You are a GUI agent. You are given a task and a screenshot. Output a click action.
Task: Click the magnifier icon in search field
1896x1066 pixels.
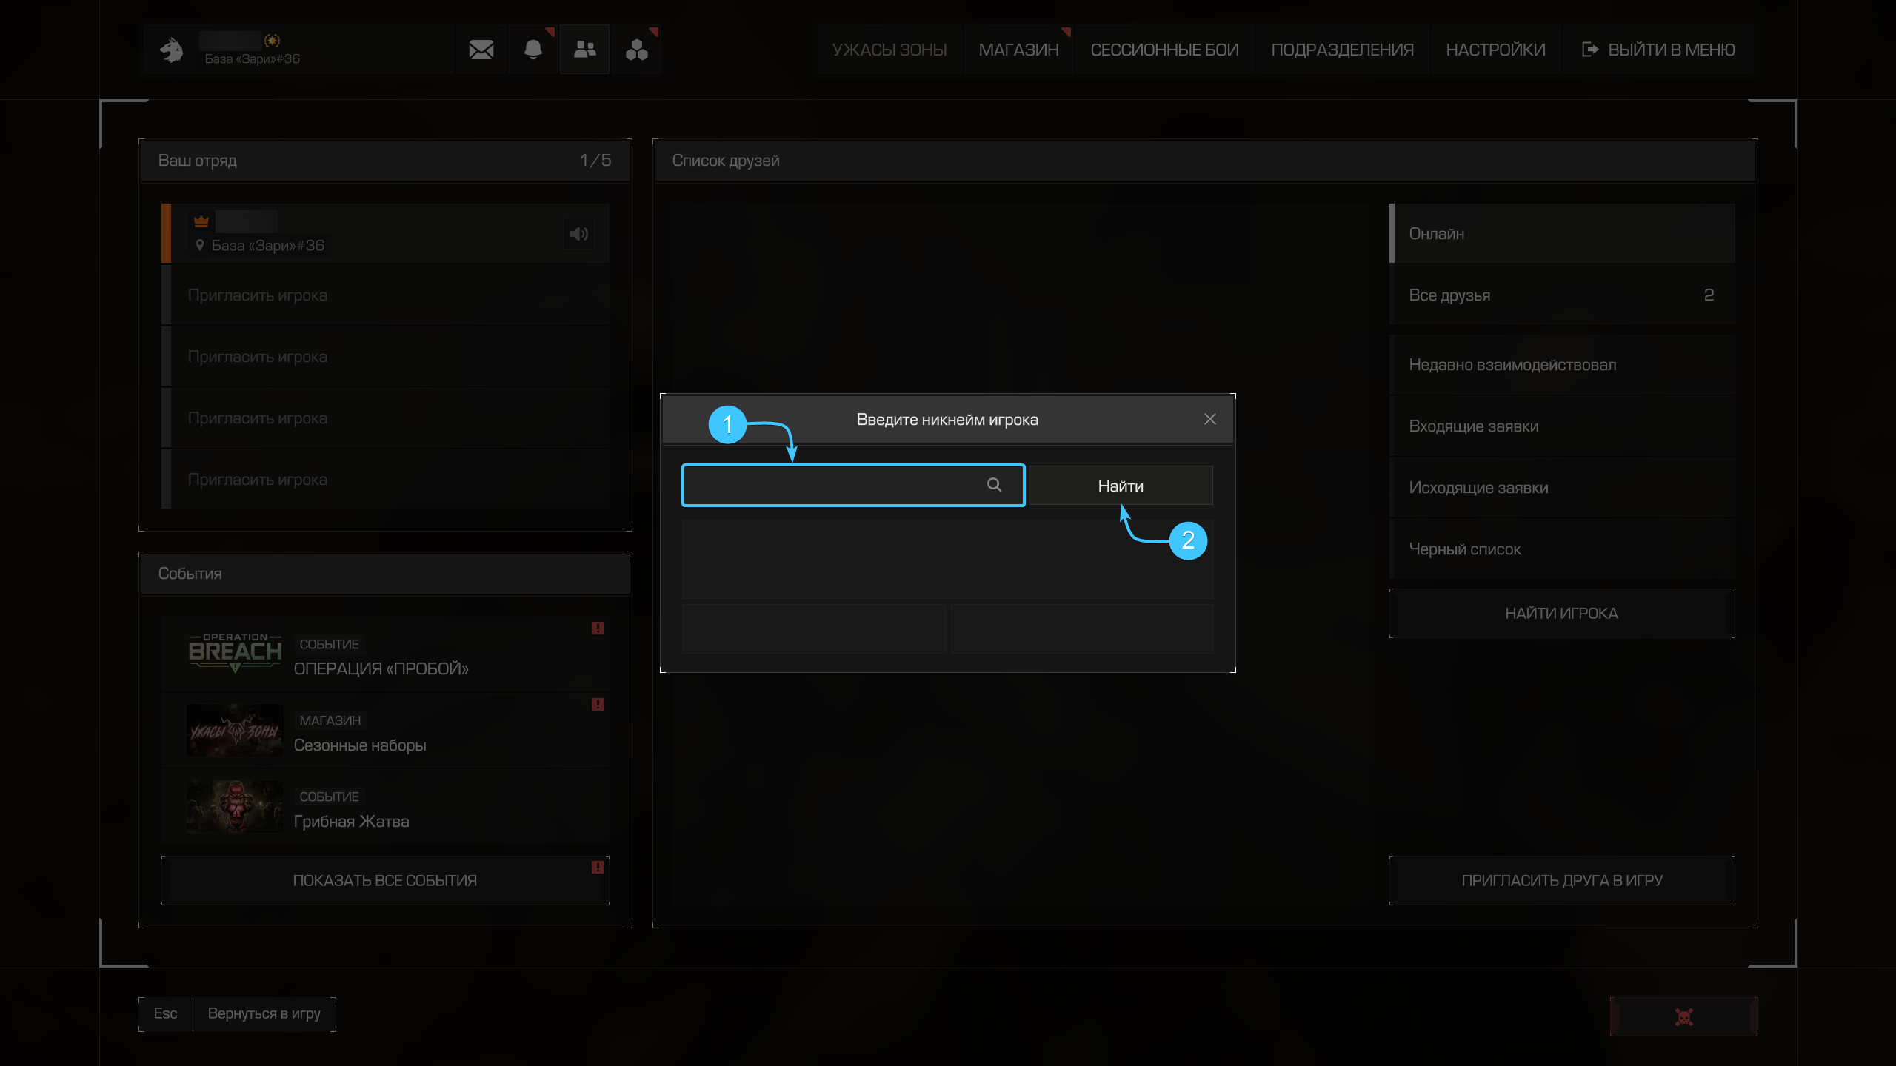pos(994,485)
